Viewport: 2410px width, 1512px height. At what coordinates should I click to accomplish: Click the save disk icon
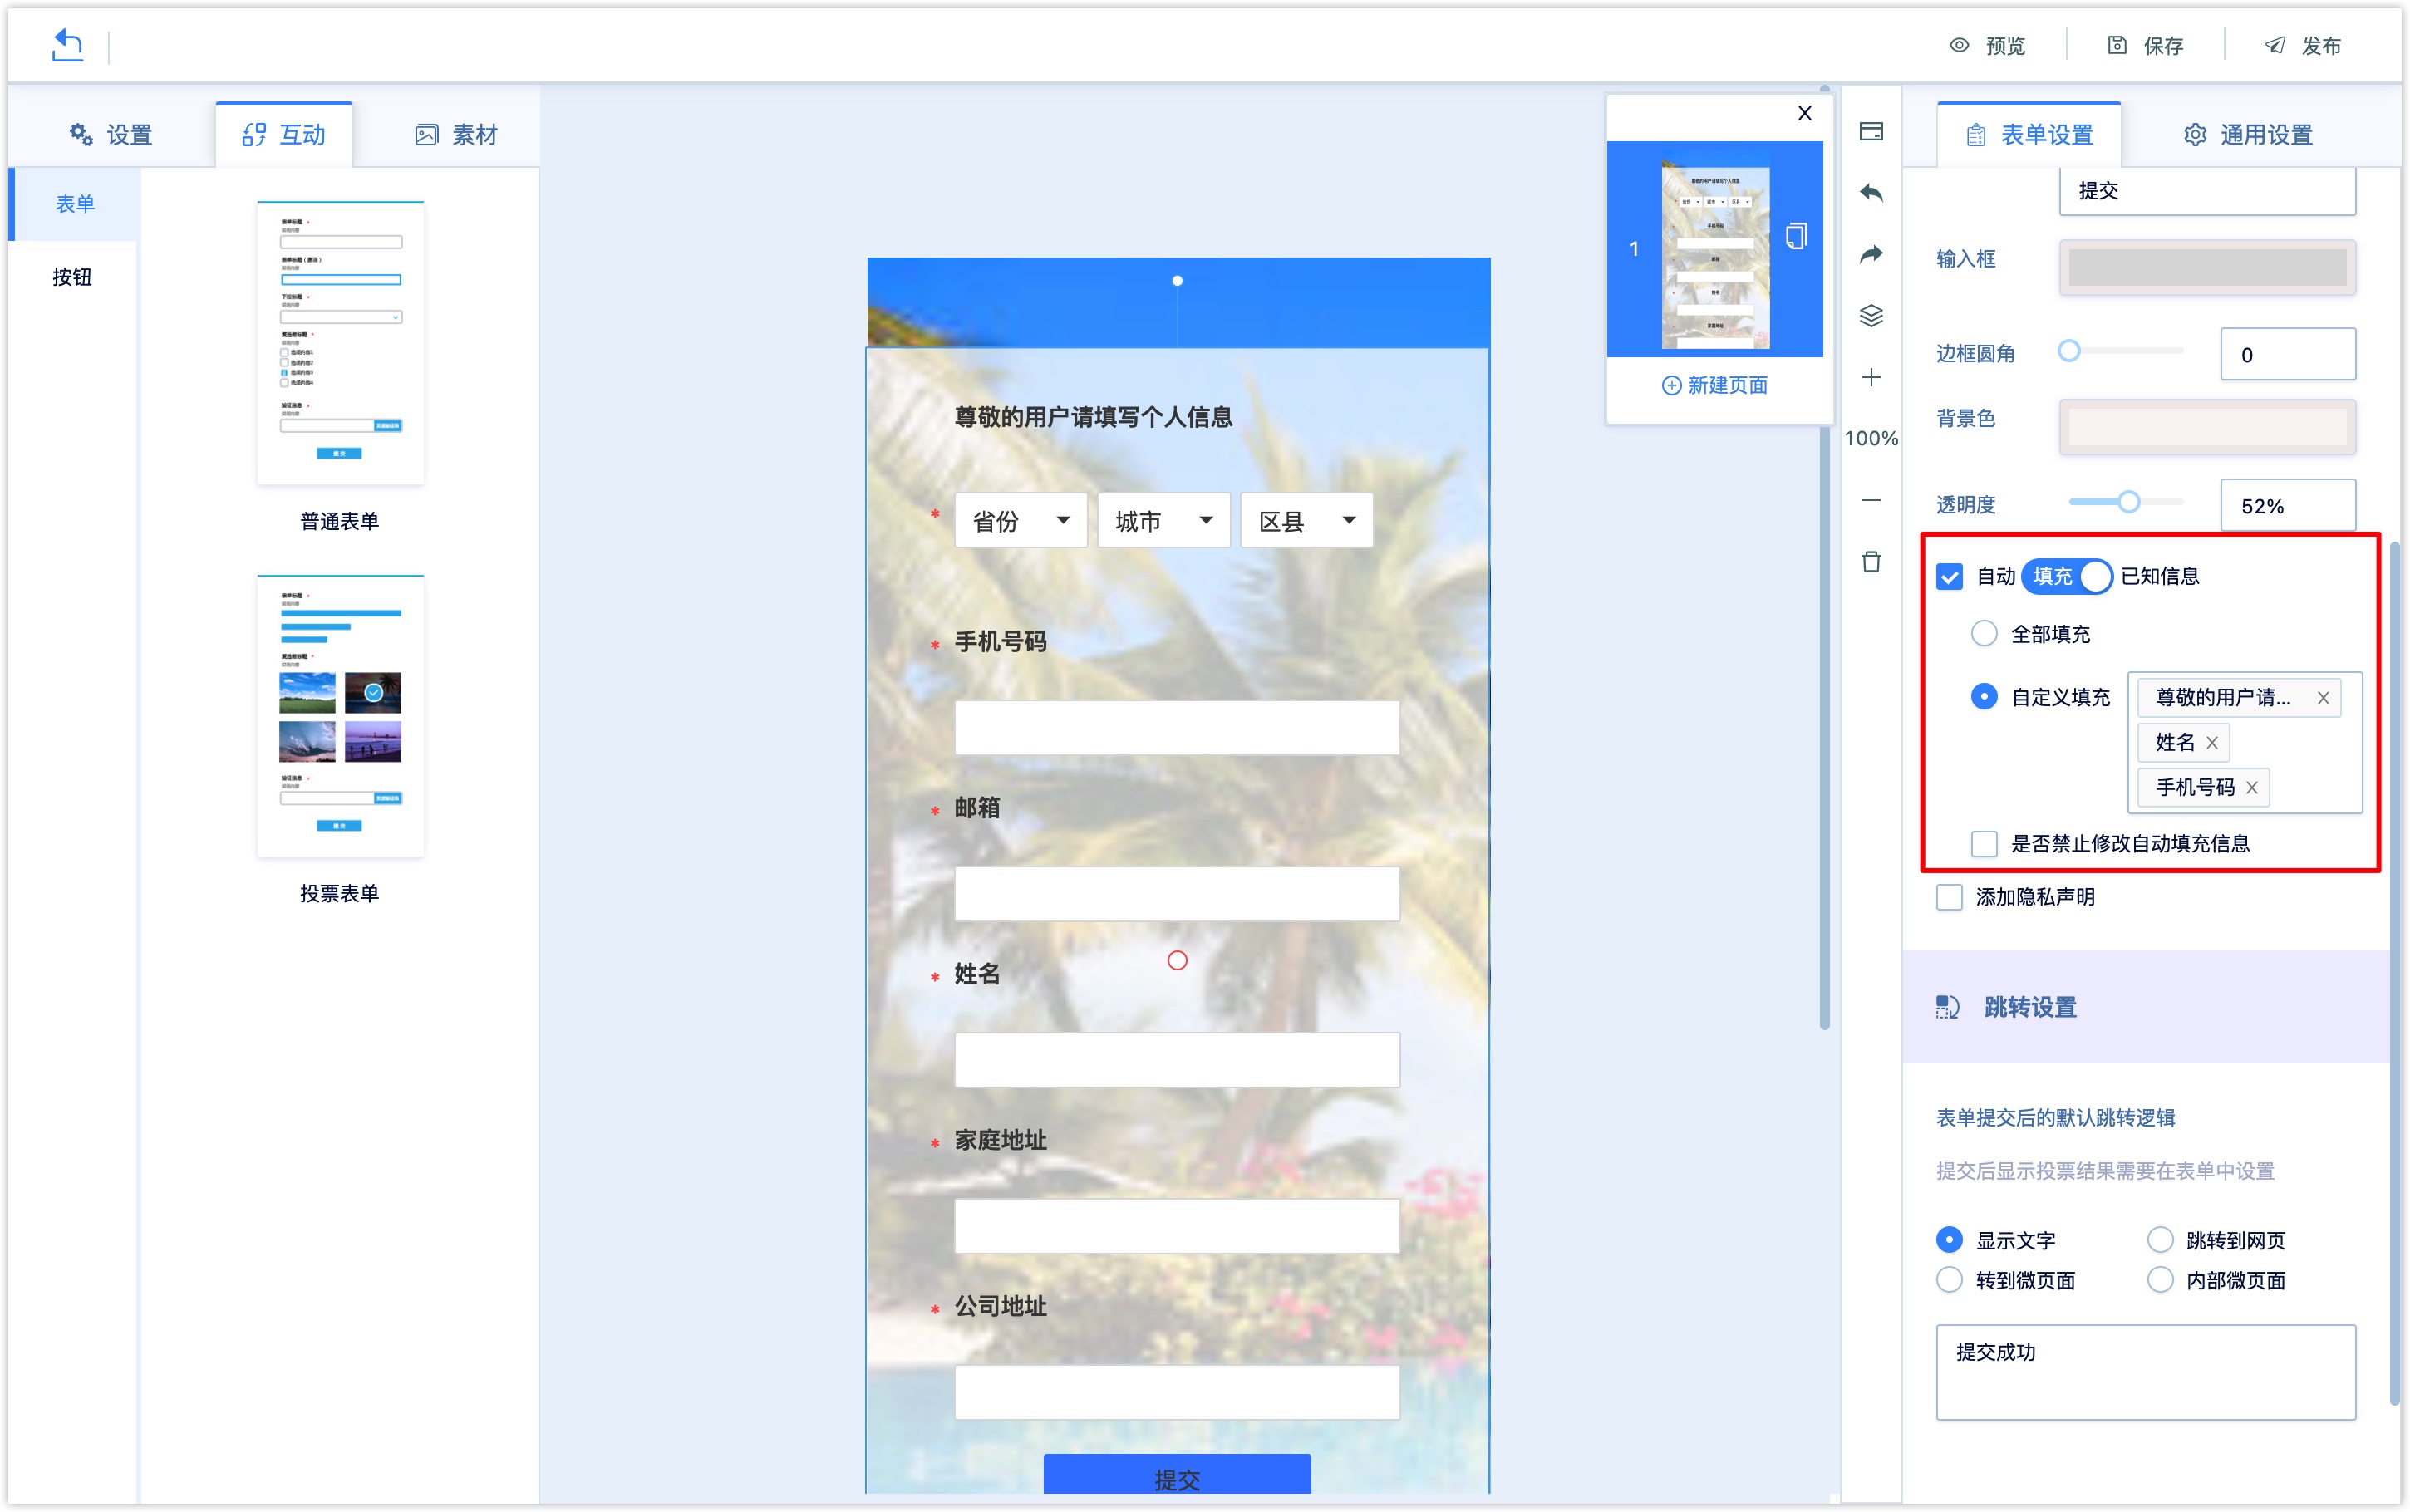tap(2117, 45)
